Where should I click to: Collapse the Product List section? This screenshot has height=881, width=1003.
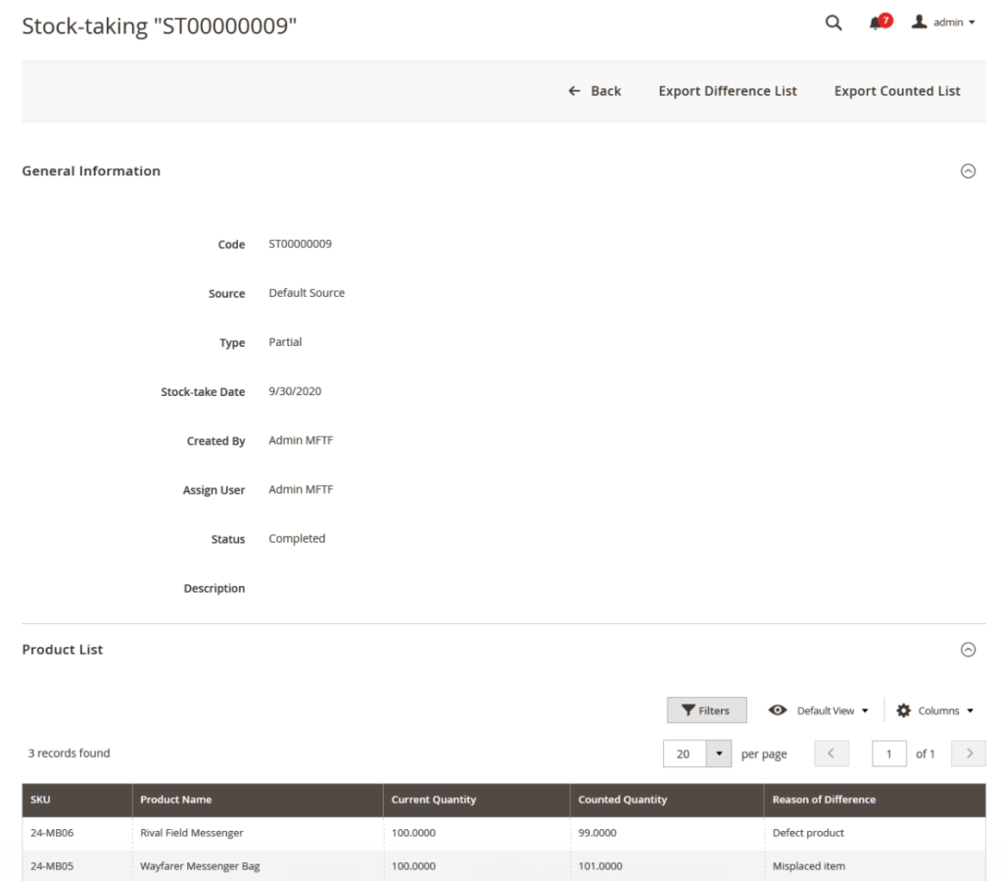pos(968,649)
